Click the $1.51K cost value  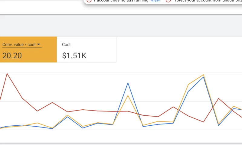(74, 56)
